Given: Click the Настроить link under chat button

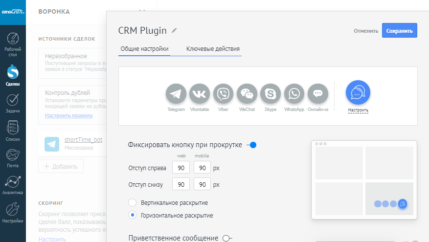Looking at the screenshot, I should pyautogui.click(x=358, y=110).
